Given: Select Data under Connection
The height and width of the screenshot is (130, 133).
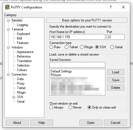Looking at the screenshot, I should click(20, 79).
